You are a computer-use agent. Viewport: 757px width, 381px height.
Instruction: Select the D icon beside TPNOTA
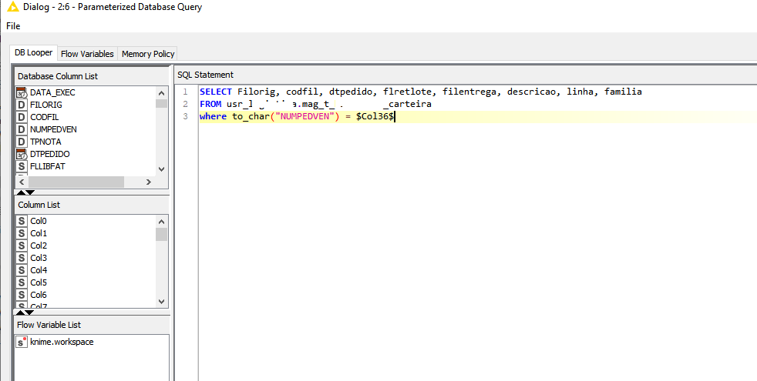pos(22,142)
